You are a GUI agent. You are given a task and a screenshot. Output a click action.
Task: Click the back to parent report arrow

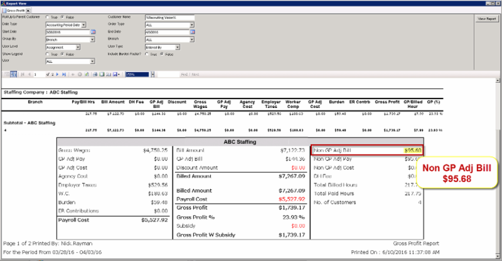[73, 74]
